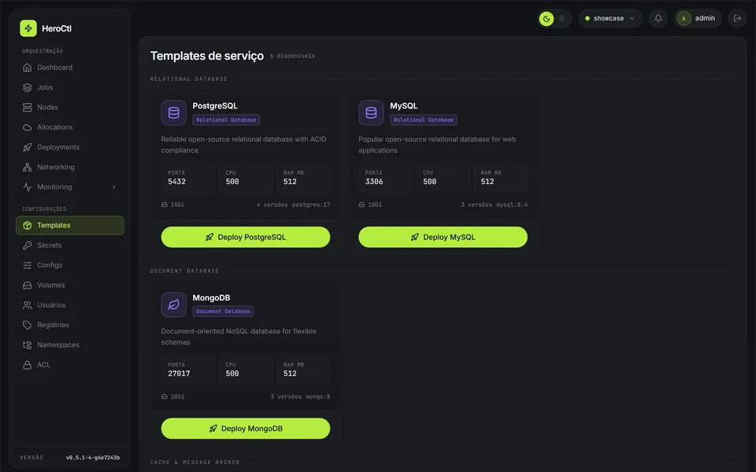This screenshot has height=472, width=756.
Task: Navigate to the Nodes menu item
Action: tap(70, 108)
